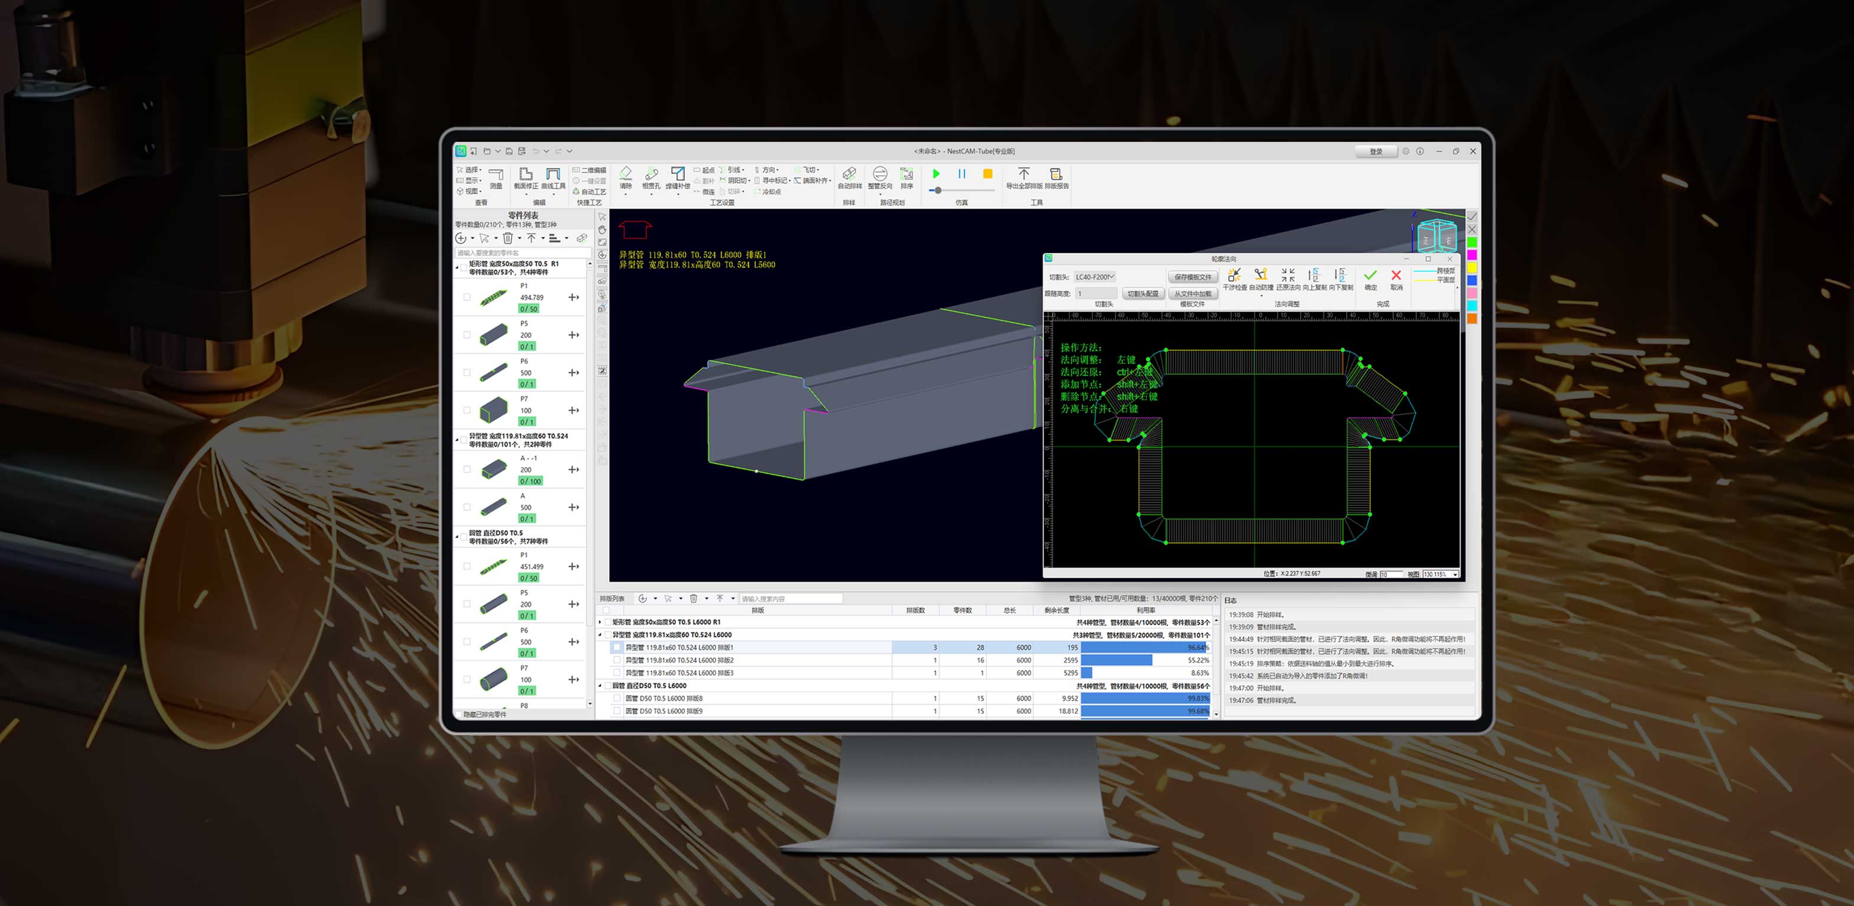The width and height of the screenshot is (1854, 906).
Task: Open the 切割头 LC40-F200 dropdown
Action: (1094, 277)
